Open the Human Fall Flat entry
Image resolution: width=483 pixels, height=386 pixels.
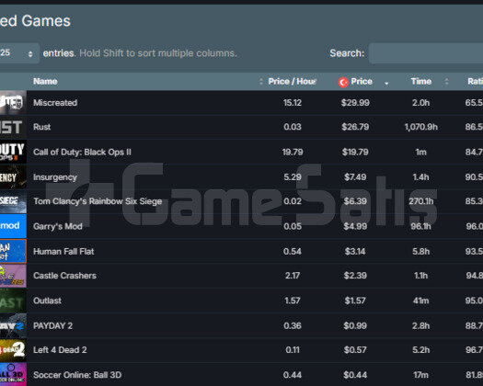tap(63, 252)
